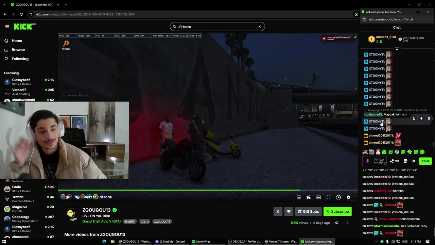Click the purple microphone icon in chat
The width and height of the screenshot is (435, 245).
367,161
